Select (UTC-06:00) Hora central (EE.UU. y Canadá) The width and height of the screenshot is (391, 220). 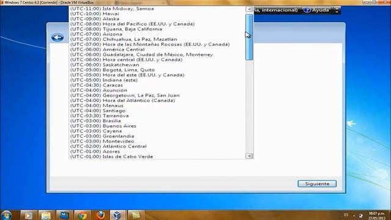coord(157,60)
